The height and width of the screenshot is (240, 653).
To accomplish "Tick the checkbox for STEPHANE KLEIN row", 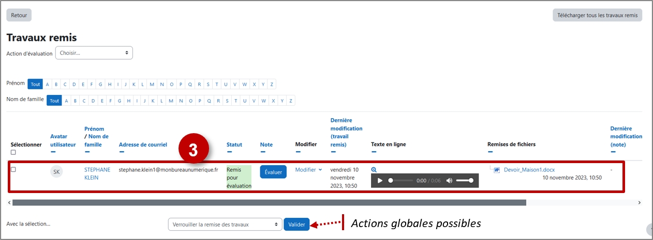I will [13, 169].
